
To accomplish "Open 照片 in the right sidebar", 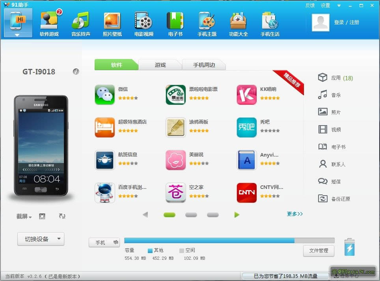I will [x=330, y=112].
